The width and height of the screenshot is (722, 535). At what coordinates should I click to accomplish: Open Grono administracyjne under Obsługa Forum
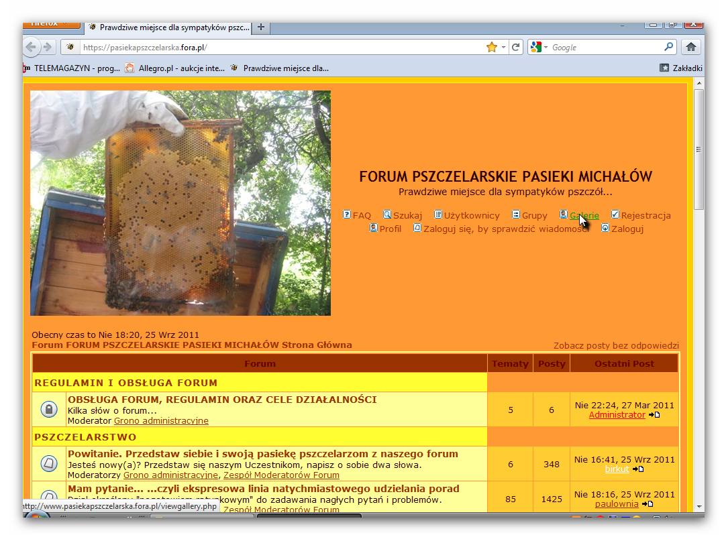coord(161,421)
